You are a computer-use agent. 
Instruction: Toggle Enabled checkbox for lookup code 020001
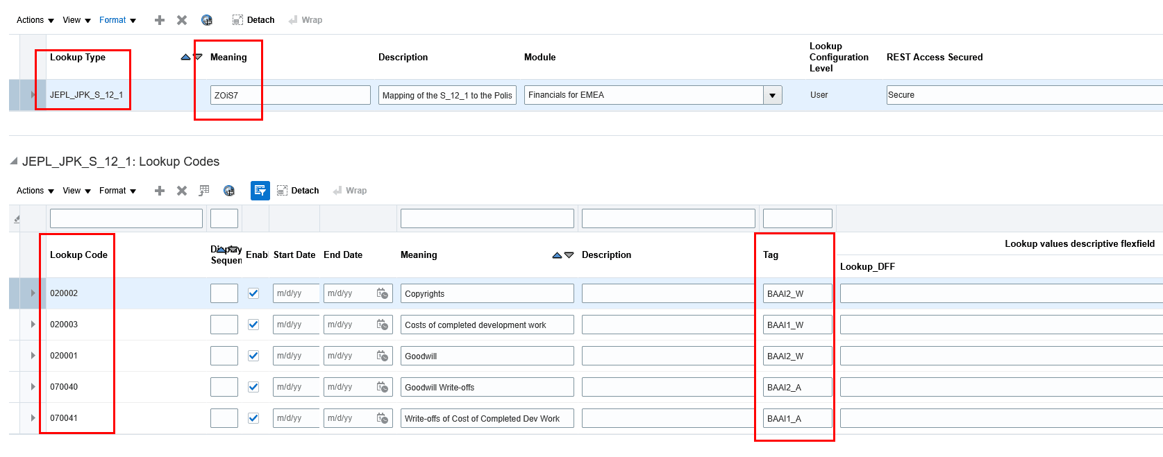[253, 356]
